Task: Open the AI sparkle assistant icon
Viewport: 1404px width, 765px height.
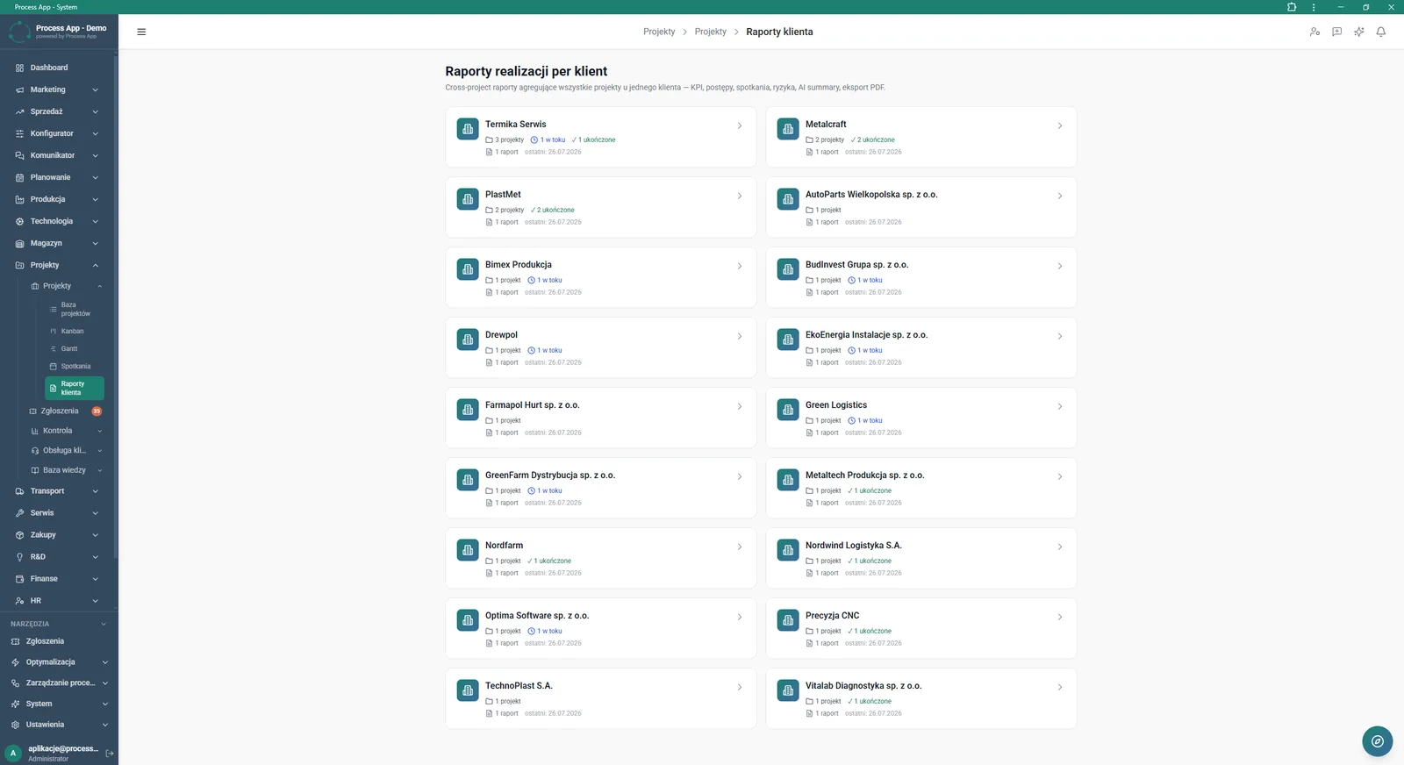Action: (1358, 32)
